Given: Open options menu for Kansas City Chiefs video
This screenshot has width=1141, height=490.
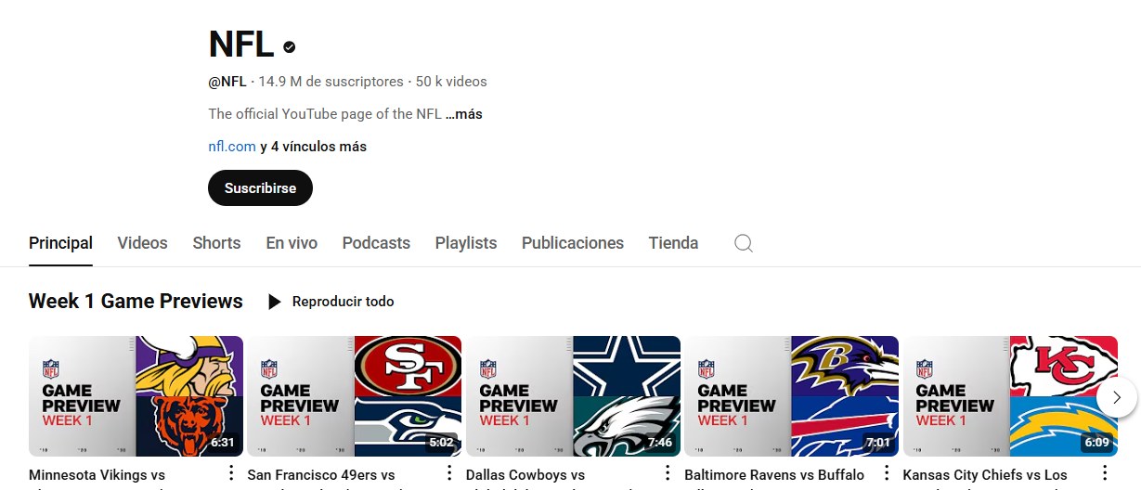Looking at the screenshot, I should (x=1105, y=473).
